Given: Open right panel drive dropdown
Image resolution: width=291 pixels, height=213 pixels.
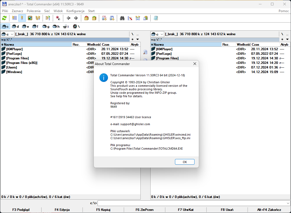Looking at the screenshot, I should (x=157, y=34).
